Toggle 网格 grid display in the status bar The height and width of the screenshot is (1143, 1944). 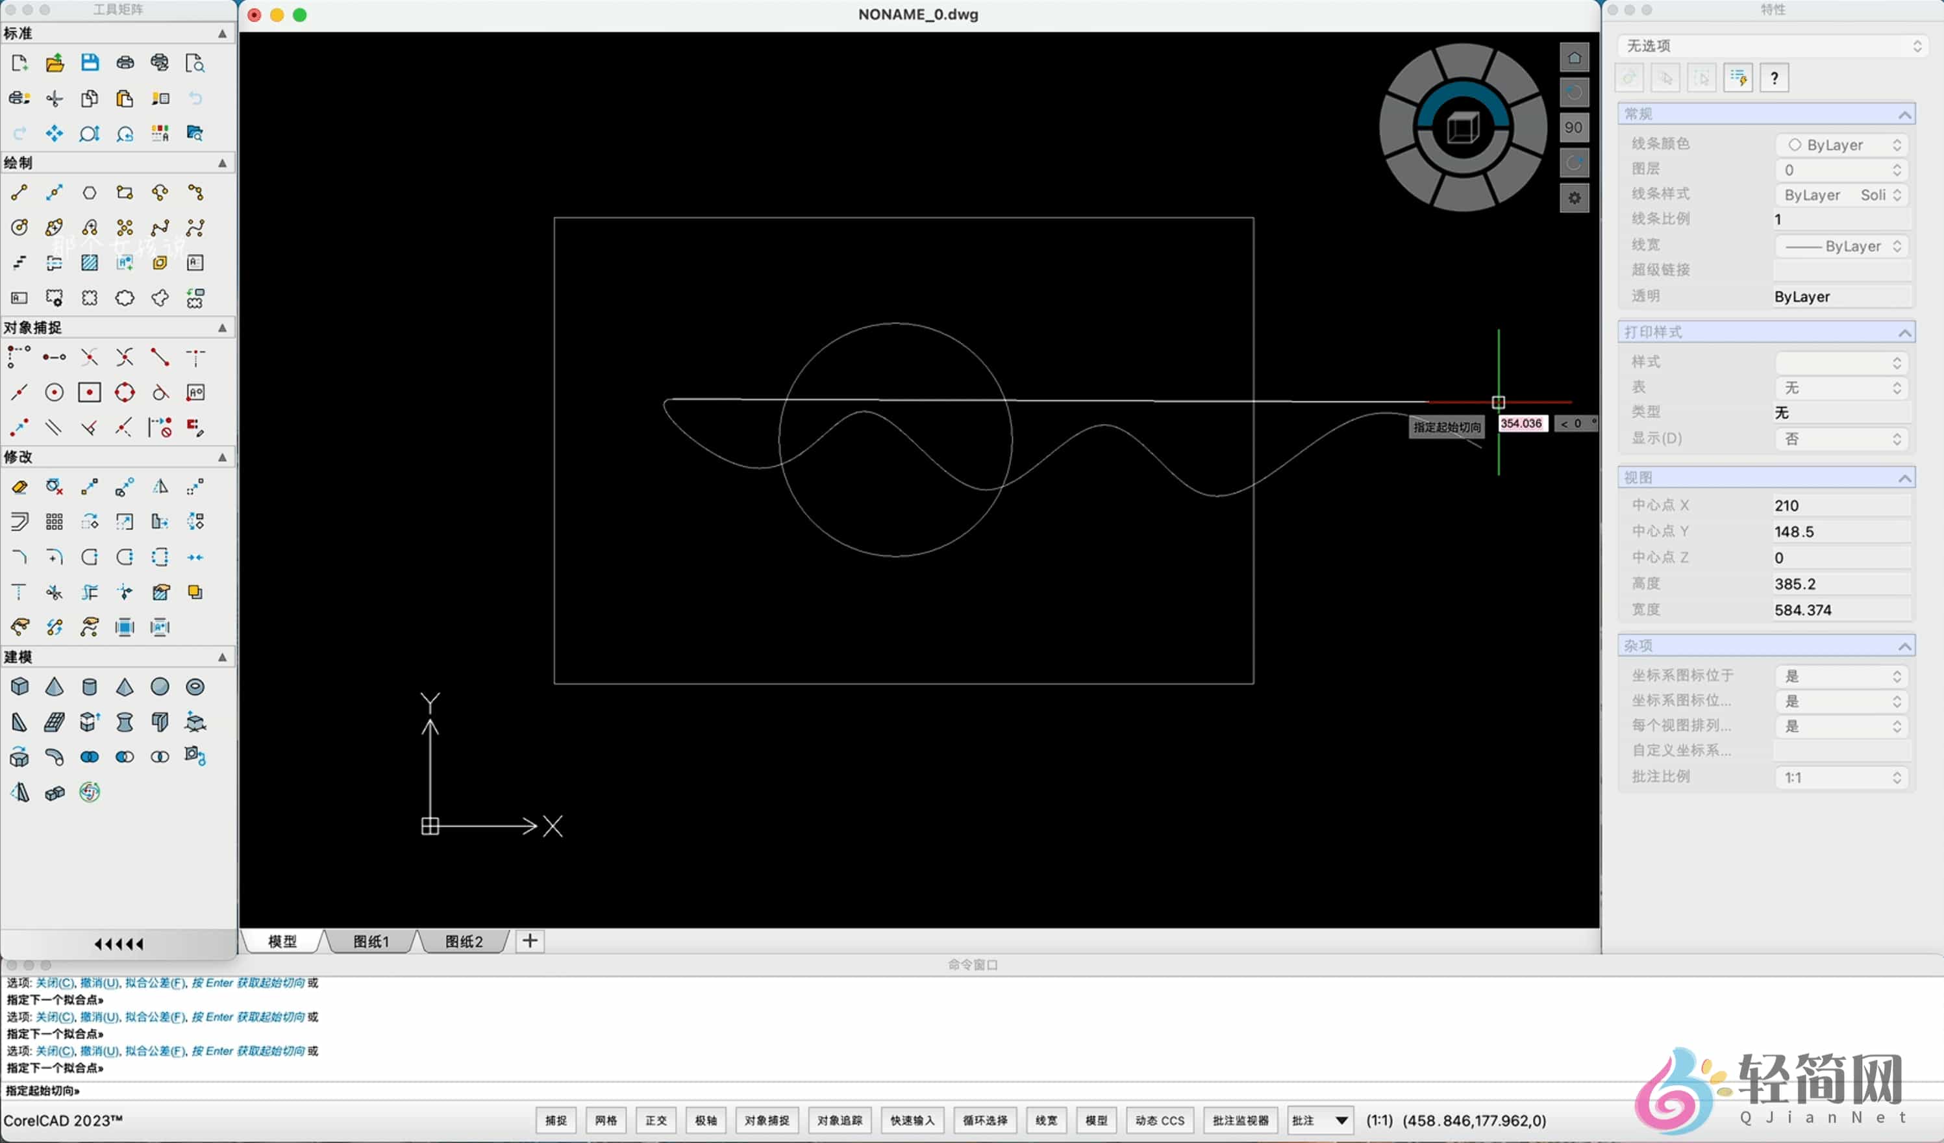[606, 1121]
